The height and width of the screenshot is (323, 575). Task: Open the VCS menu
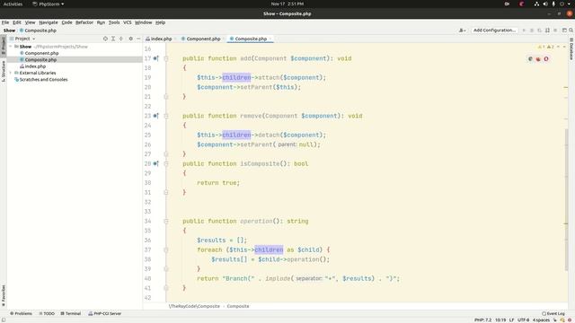pyautogui.click(x=128, y=22)
